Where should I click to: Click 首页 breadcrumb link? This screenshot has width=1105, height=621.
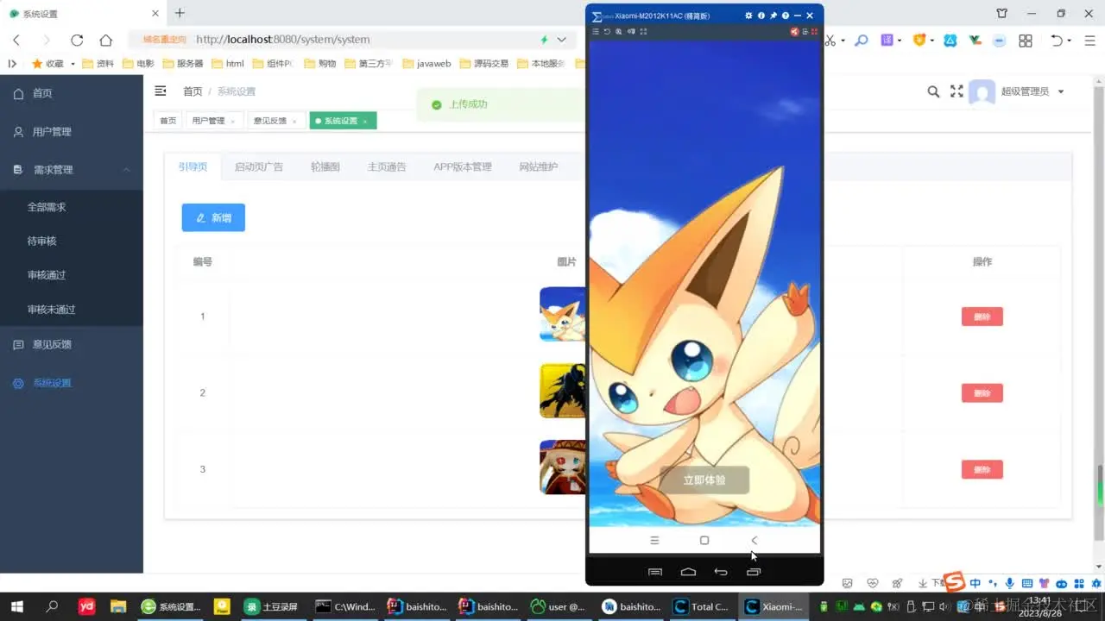click(x=193, y=91)
